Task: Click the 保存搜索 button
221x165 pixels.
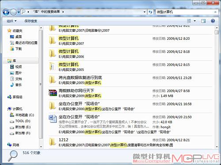Action: point(31,21)
